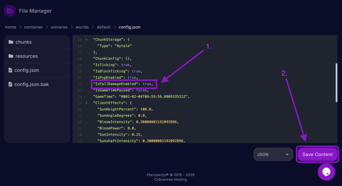The height and width of the screenshot is (186, 342).
Task: Click the editor vertical scrollbar thumb
Action: click(x=336, y=82)
